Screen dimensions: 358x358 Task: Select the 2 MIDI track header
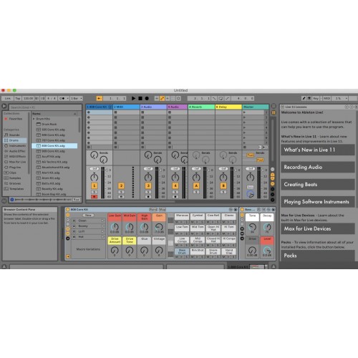click(126, 107)
